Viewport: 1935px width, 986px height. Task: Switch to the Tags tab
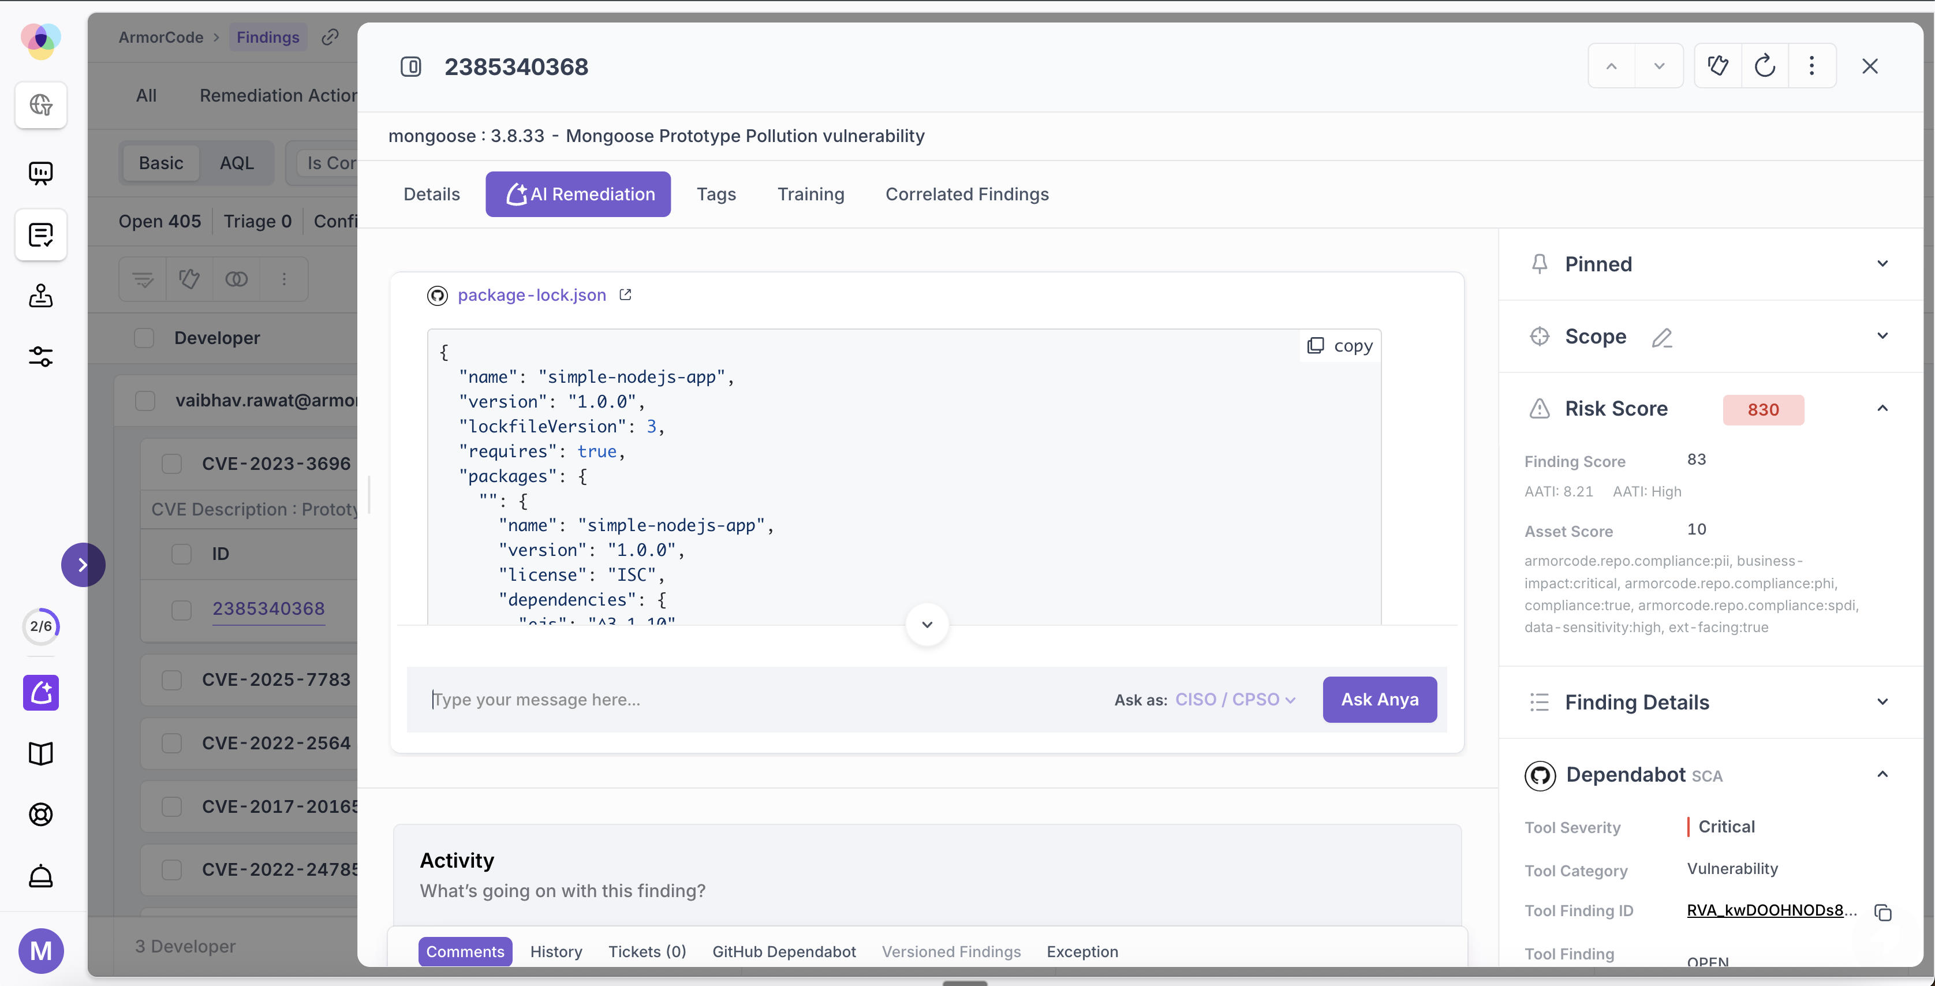point(716,195)
